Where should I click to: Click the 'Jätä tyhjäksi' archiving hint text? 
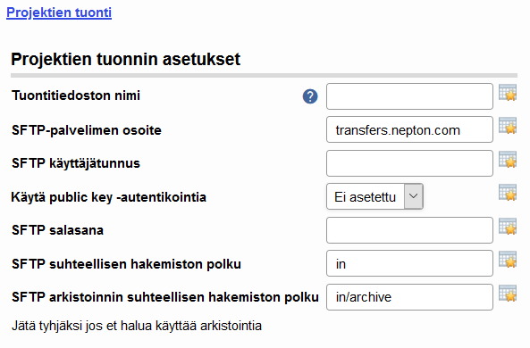coord(137,326)
